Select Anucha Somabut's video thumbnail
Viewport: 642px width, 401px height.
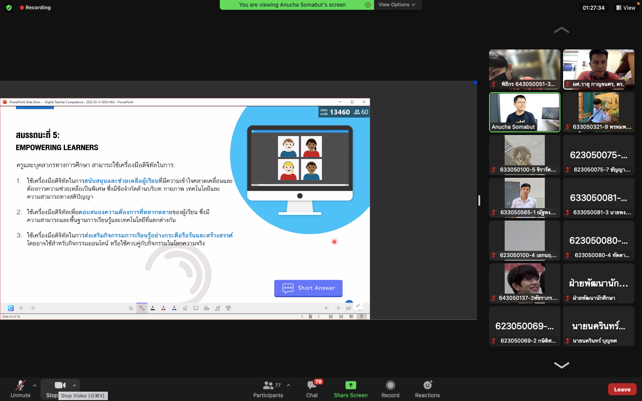click(524, 112)
